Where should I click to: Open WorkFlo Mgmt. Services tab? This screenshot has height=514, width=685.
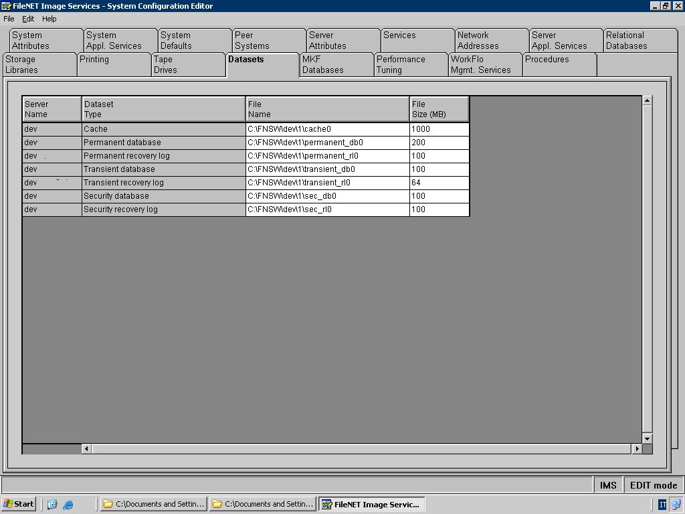pyautogui.click(x=486, y=65)
